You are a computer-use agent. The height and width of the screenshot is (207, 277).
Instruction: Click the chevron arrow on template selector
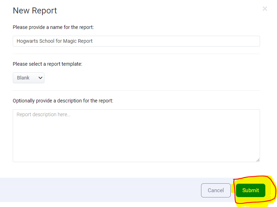40,78
